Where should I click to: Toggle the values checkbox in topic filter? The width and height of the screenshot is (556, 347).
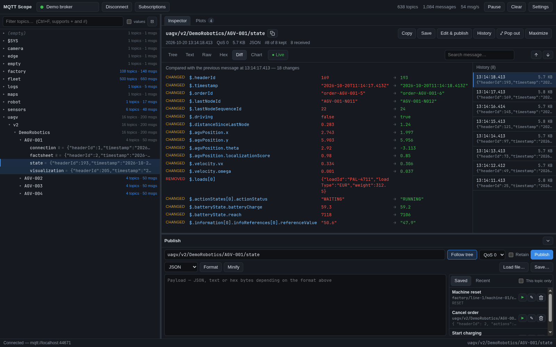[129, 22]
